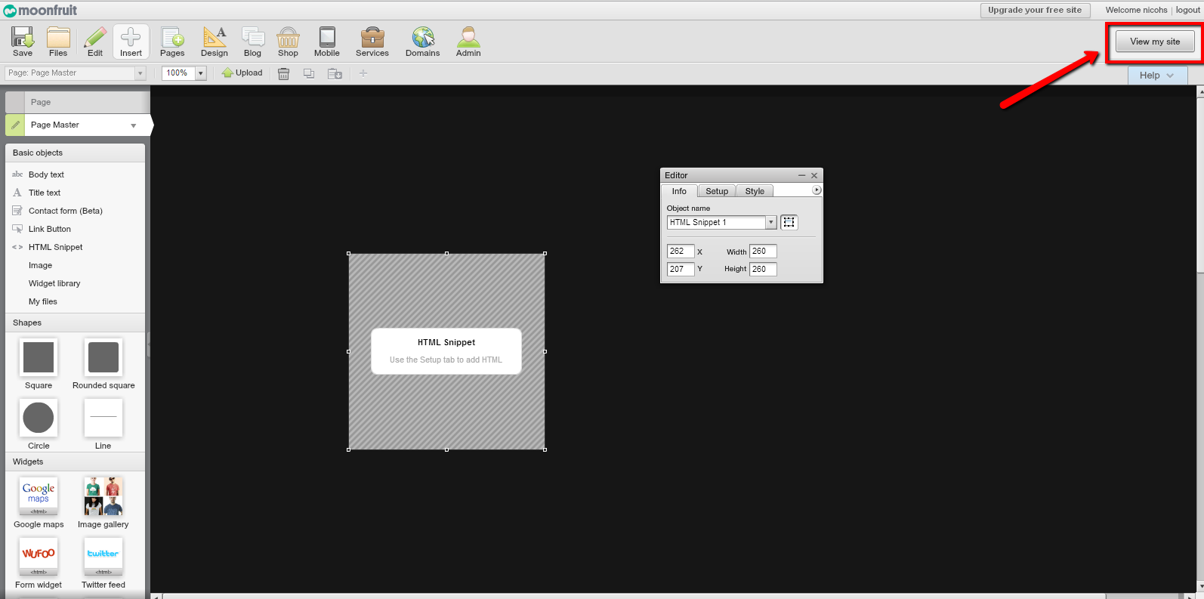Click the trash delete icon
1204x599 pixels.
(284, 74)
